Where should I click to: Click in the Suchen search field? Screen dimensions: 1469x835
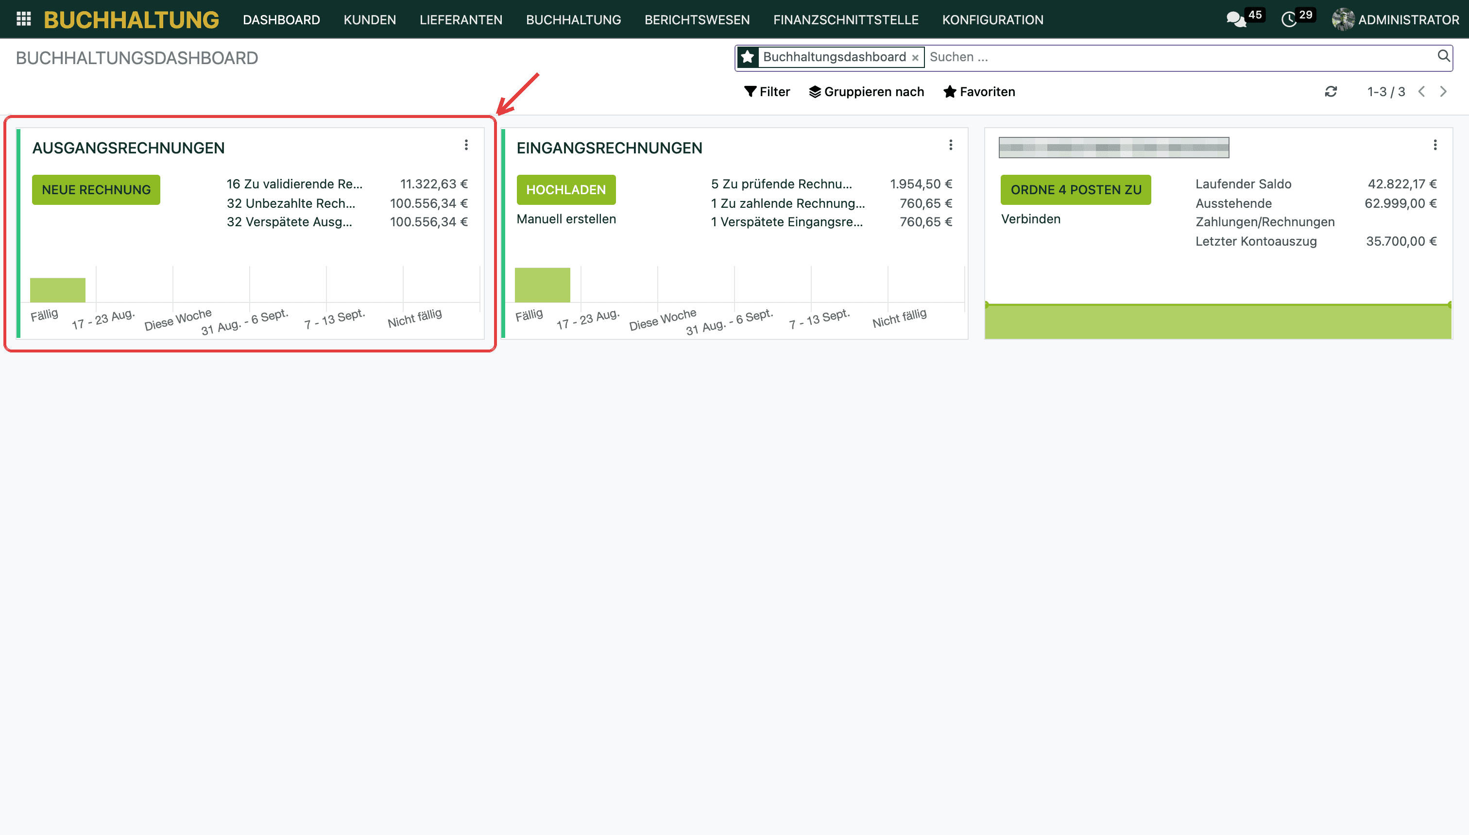(x=1180, y=57)
